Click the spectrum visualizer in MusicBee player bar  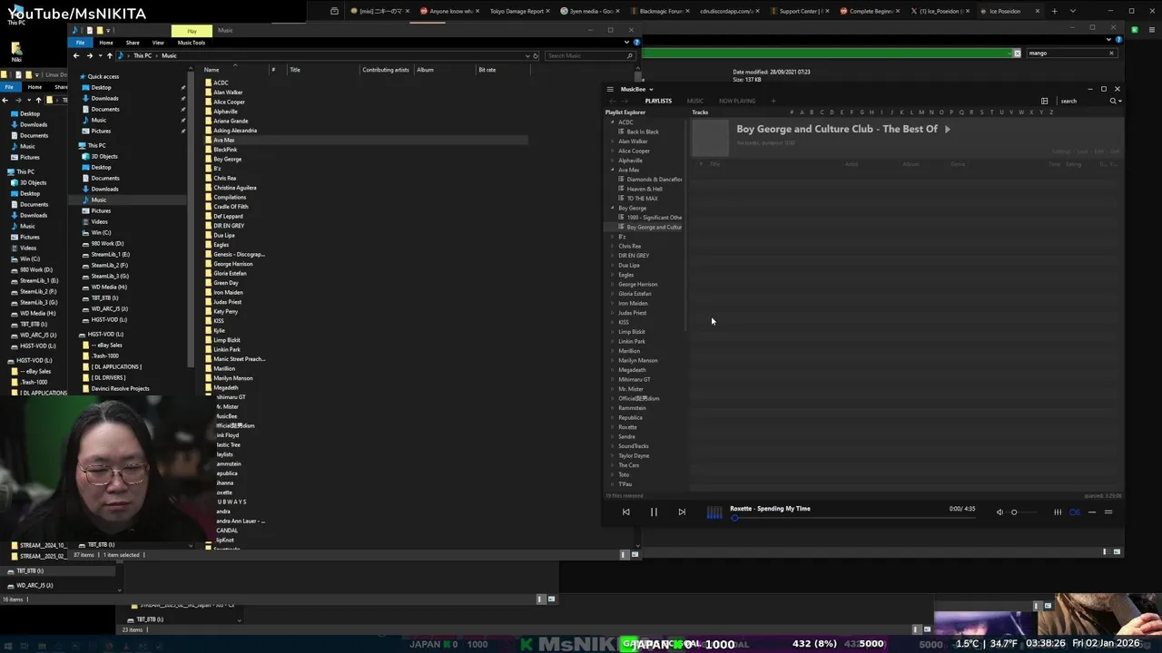point(714,512)
